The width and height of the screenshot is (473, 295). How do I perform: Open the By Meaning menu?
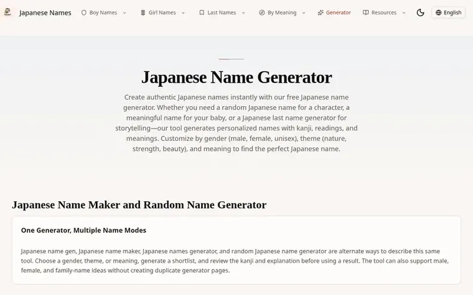pos(282,12)
